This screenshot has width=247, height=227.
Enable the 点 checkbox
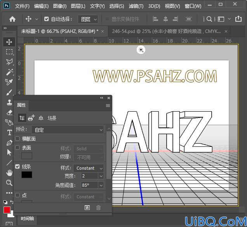click(x=17, y=195)
